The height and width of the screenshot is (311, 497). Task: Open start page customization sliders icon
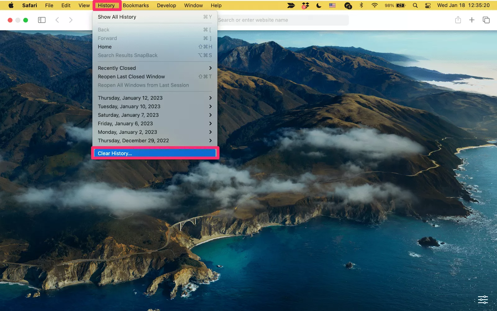click(483, 300)
